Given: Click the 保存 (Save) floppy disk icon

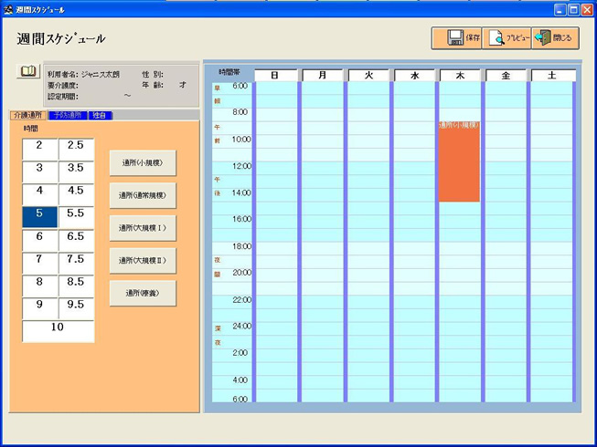Looking at the screenshot, I should (x=454, y=38).
